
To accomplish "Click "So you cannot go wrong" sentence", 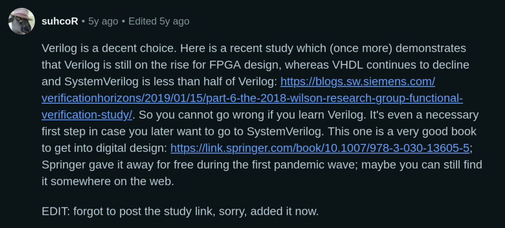I will [x=252, y=115].
